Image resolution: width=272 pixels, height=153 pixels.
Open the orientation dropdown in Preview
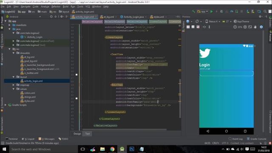coord(198,22)
